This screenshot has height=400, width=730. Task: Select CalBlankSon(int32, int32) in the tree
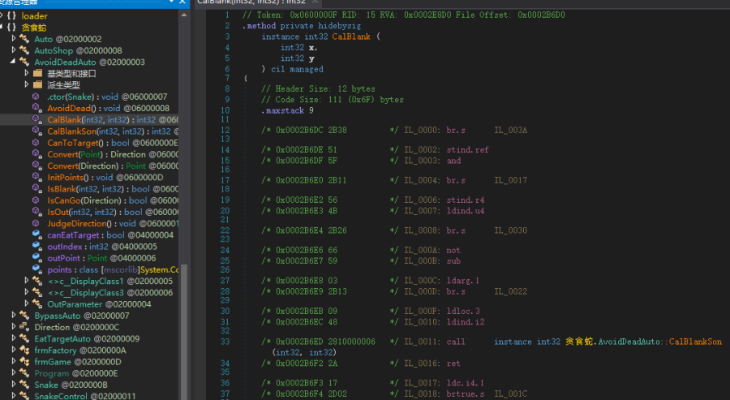pos(113,131)
